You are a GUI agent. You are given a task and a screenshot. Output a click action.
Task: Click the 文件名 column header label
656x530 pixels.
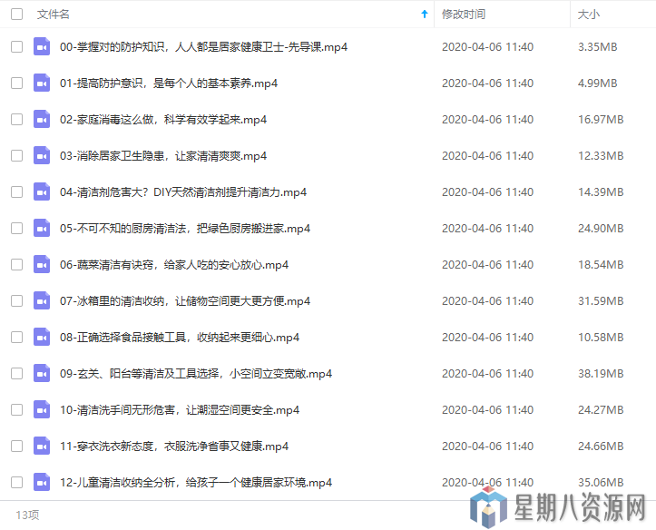(54, 15)
